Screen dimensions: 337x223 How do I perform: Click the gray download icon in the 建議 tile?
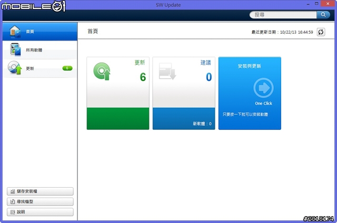pos(167,71)
